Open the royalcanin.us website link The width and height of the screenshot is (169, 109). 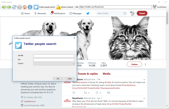30,102
